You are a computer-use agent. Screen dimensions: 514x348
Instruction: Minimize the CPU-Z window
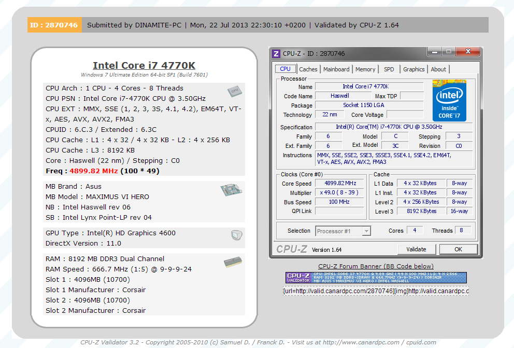[x=435, y=51]
